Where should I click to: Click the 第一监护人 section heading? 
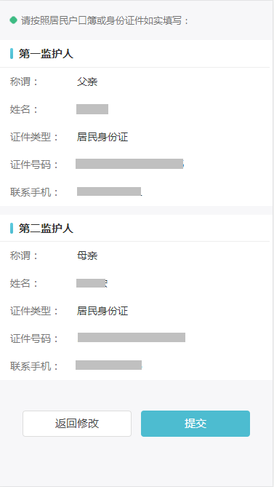tap(46, 54)
